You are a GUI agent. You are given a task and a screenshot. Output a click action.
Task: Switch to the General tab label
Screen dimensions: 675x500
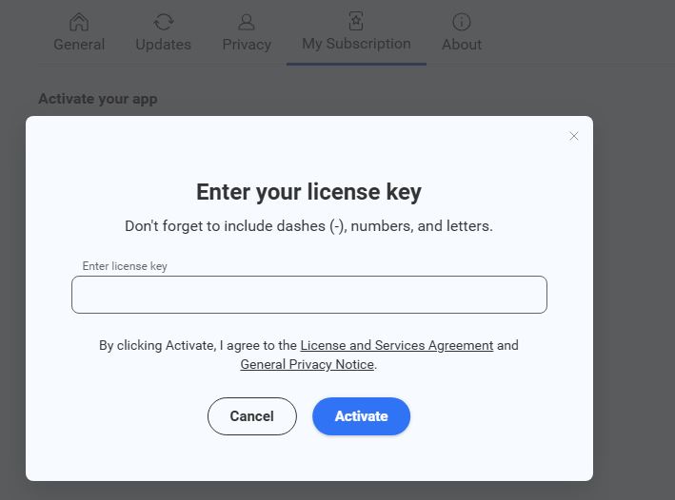point(79,45)
